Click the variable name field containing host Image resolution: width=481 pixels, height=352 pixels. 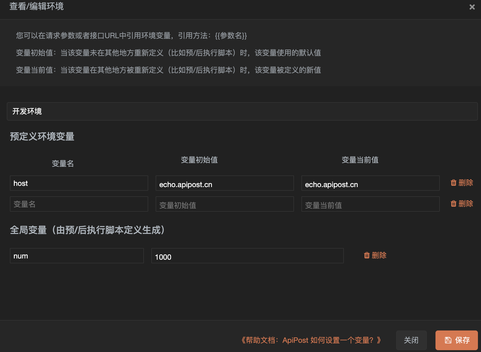tap(79, 183)
